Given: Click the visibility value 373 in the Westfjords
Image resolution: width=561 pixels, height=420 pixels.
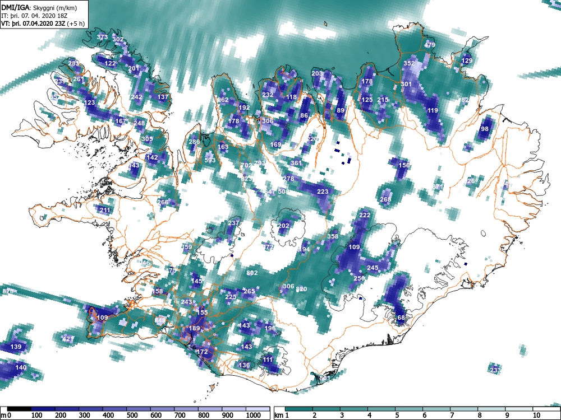Looking at the screenshot, I should 102,37.
